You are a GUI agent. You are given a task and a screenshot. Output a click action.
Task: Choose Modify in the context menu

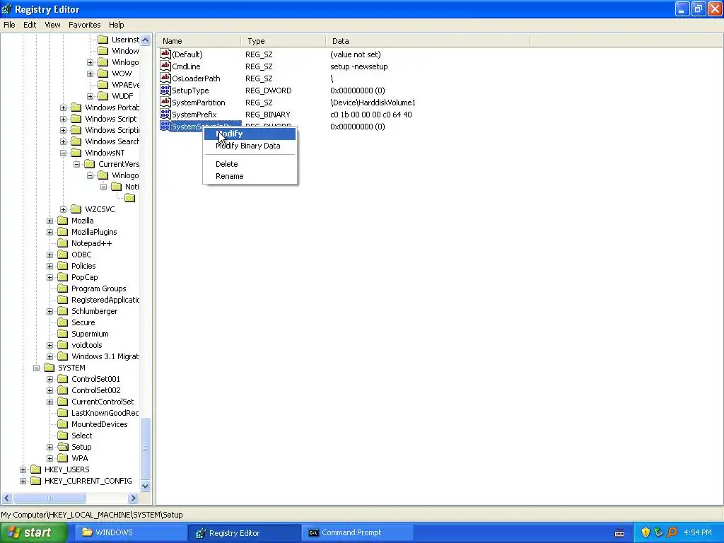(x=250, y=134)
